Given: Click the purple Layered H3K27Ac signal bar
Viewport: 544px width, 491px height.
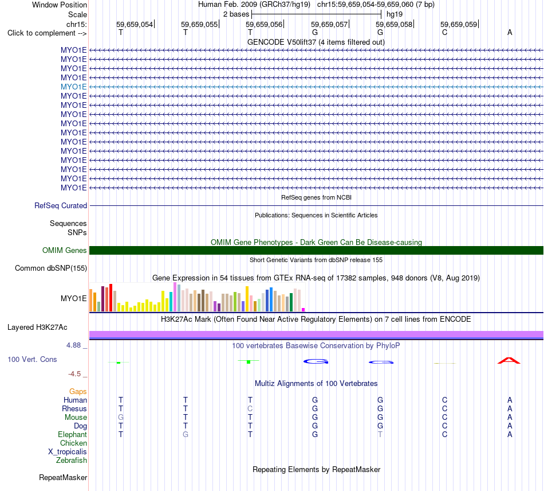Looking at the screenshot, I should tap(316, 335).
